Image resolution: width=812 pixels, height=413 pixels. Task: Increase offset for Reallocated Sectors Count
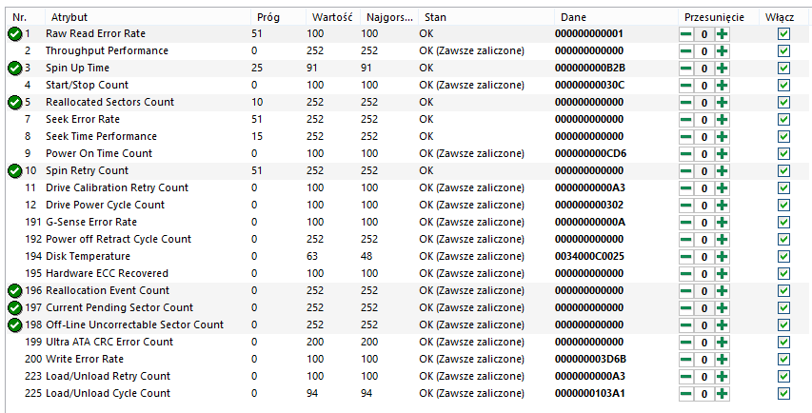pos(722,103)
